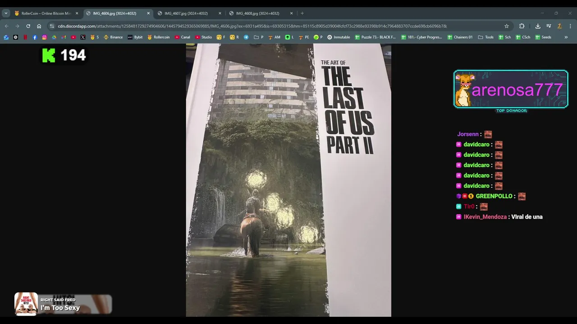Click the Kick viewer count 194
The width and height of the screenshot is (577, 324).
tap(64, 55)
